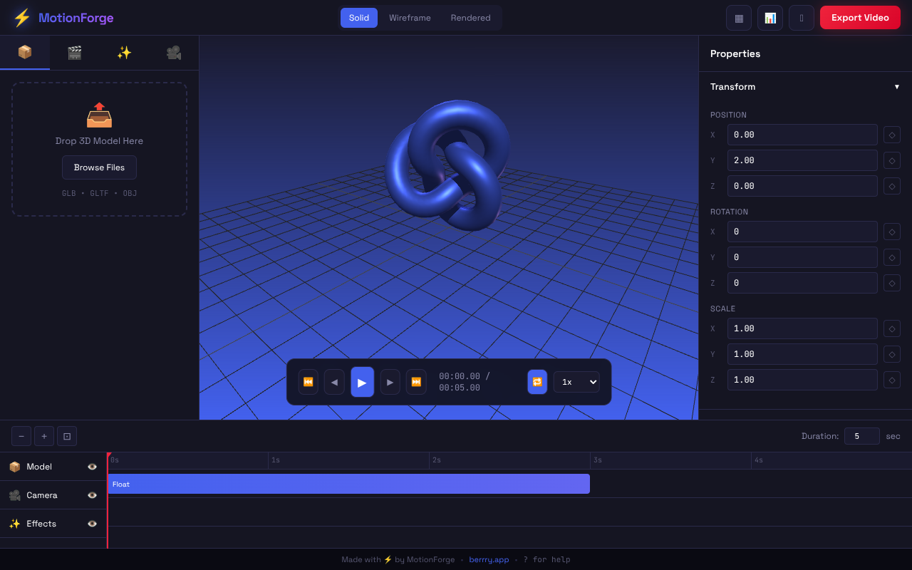This screenshot has height=570, width=912.
Task: Click Export Video button
Action: (x=860, y=18)
